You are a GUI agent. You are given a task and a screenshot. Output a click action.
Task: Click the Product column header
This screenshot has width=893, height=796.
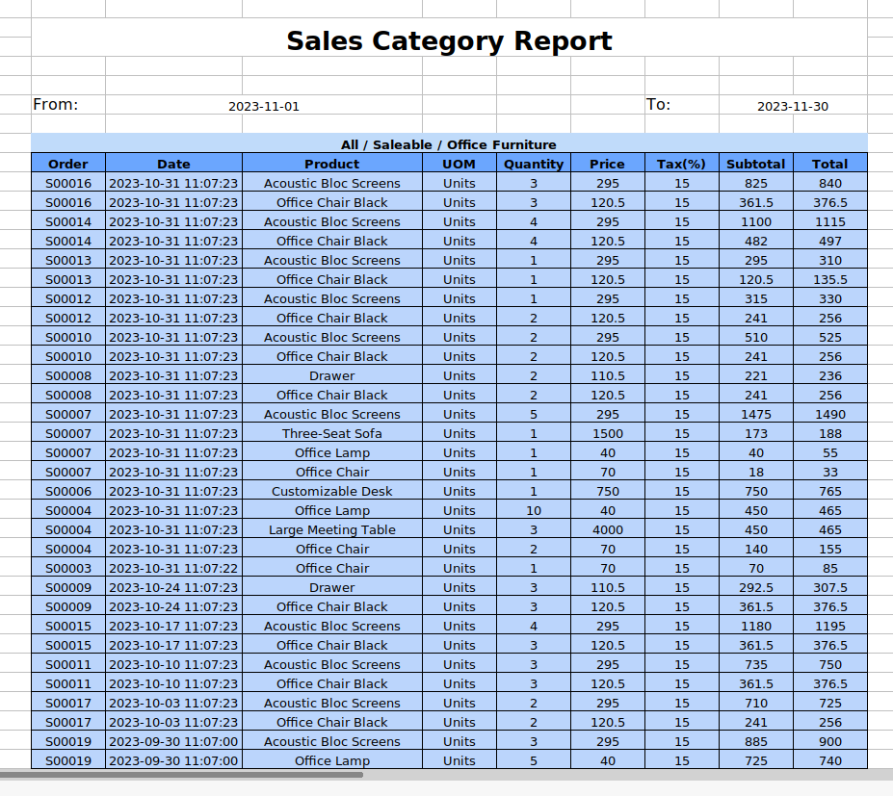[331, 164]
